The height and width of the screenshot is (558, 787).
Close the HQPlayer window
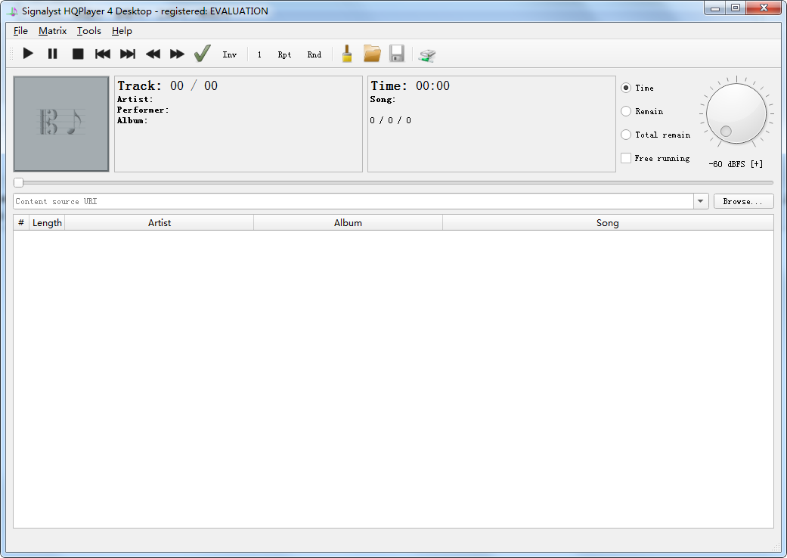point(764,8)
